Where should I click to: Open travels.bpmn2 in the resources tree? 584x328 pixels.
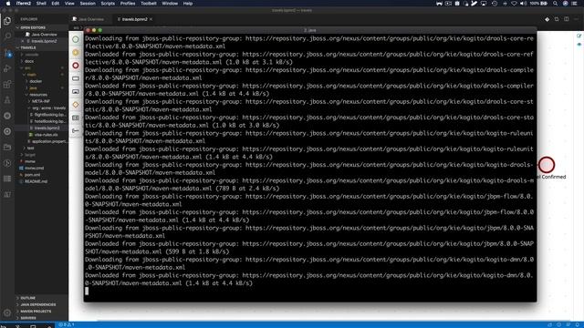click(41, 128)
